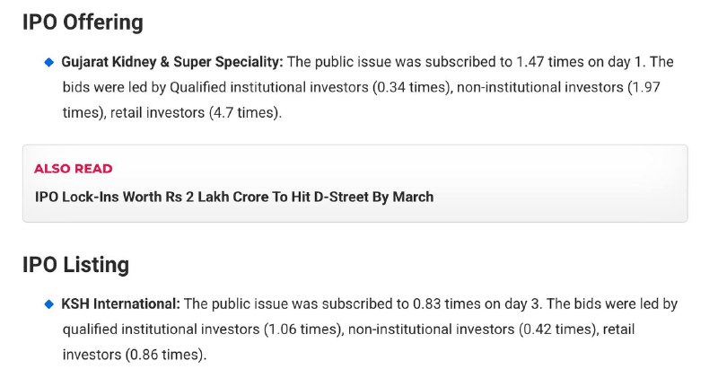Click the red ALSO READ label
The width and height of the screenshot is (718, 378).
74,169
